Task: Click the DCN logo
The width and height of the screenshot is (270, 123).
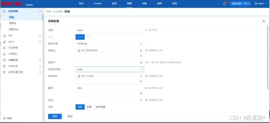Action: [x=11, y=4]
